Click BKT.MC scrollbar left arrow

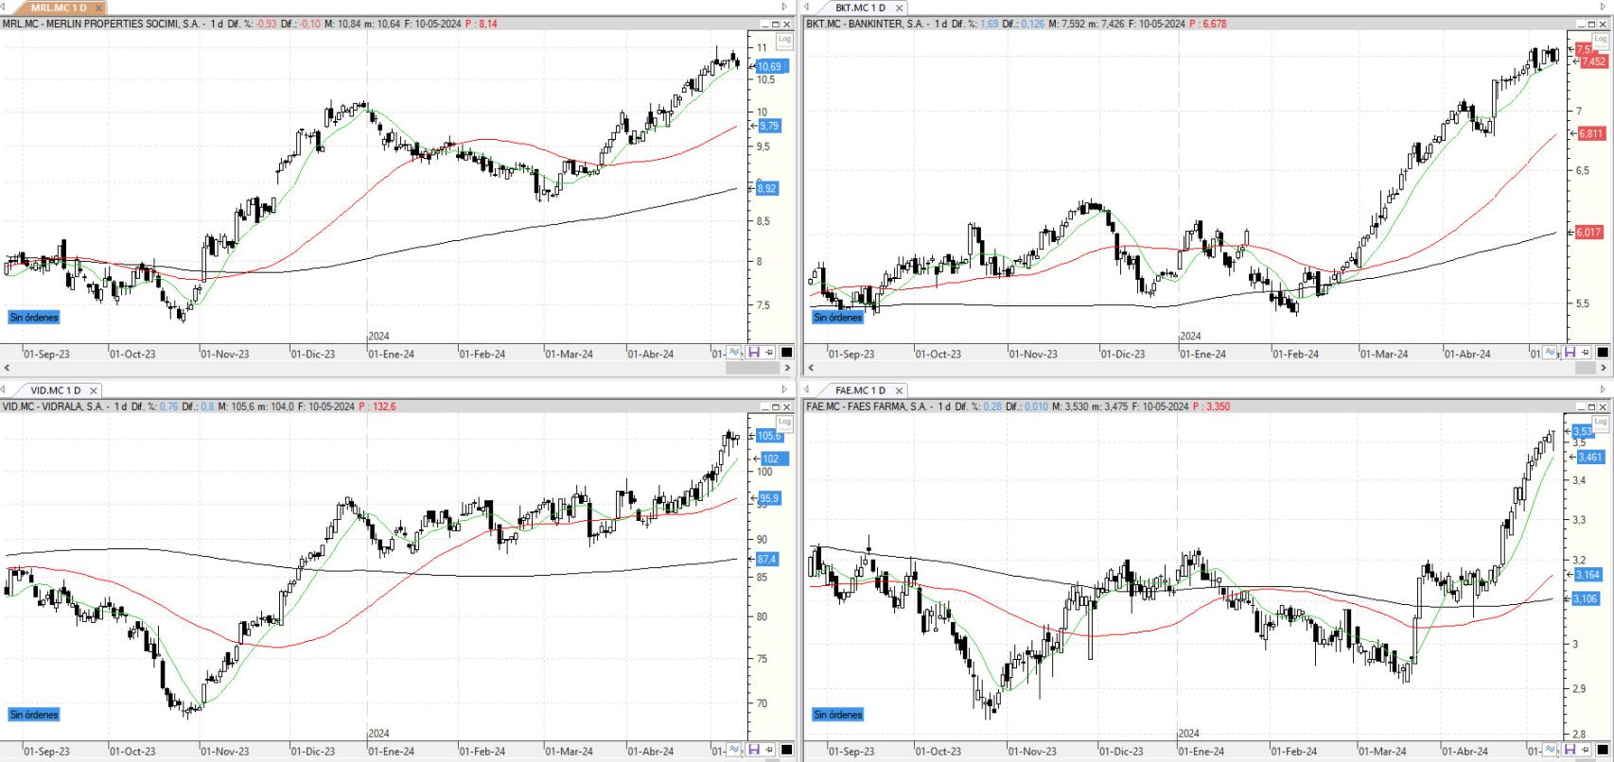click(x=810, y=368)
